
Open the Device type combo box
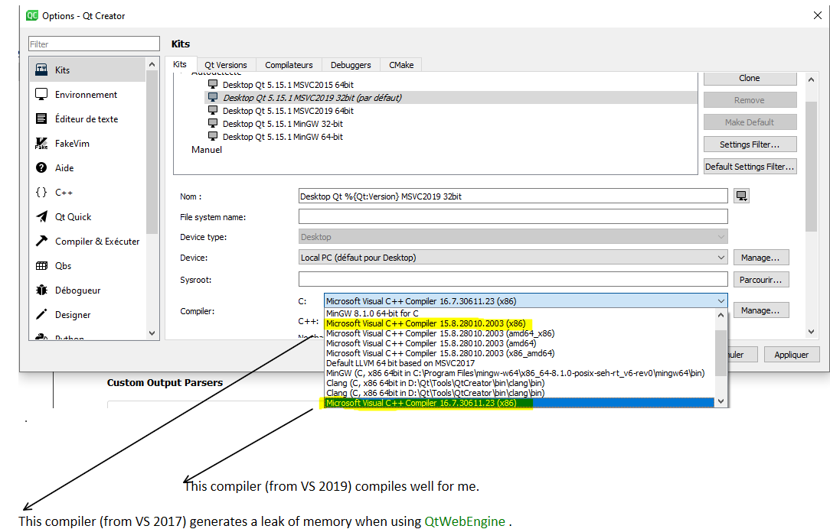pyautogui.click(x=513, y=237)
